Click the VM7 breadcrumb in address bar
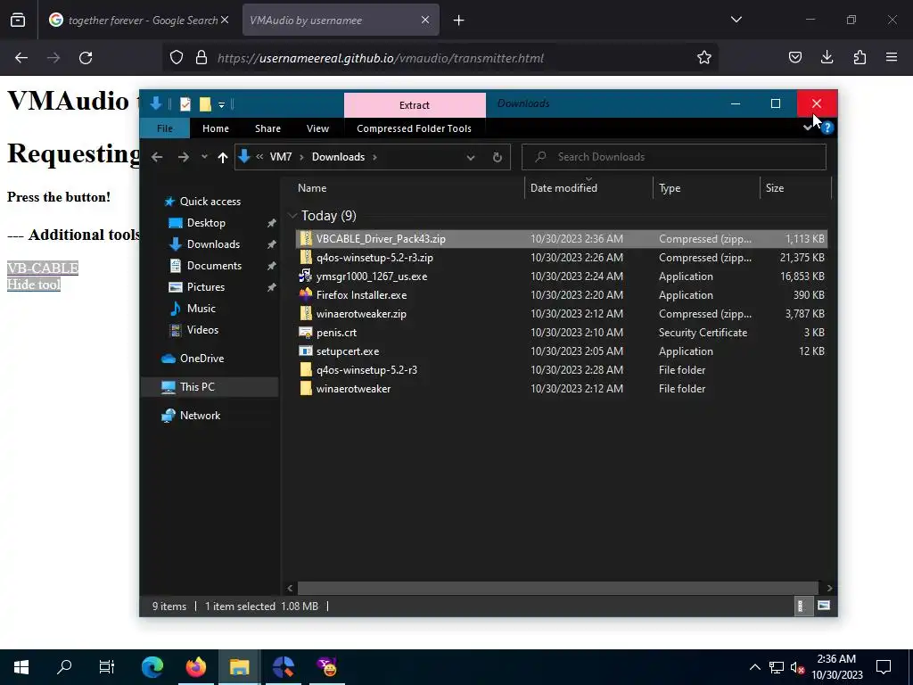Viewport: 913px width, 685px height. [281, 157]
